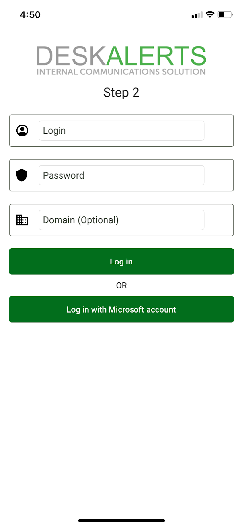Click the Step 2 heading
The width and height of the screenshot is (243, 527).
click(121, 93)
